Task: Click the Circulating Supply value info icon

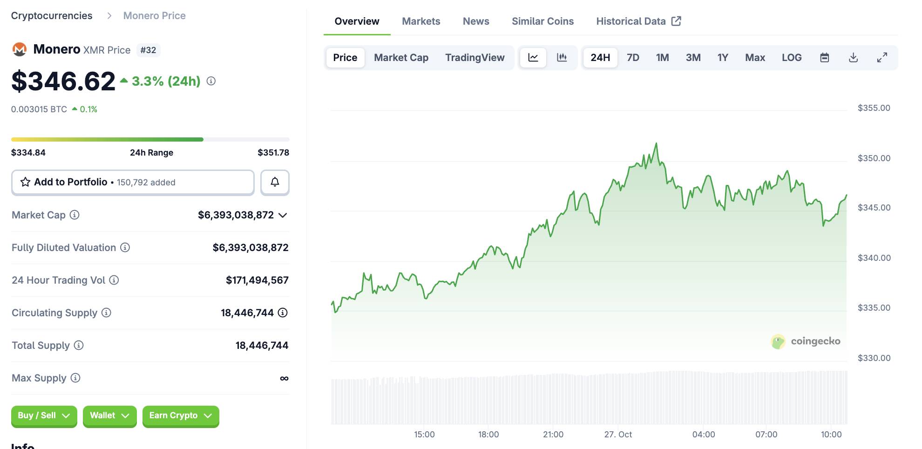Action: [283, 313]
